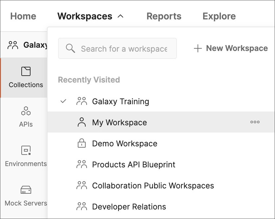Select Collaboration Public Workspaces entry

point(153,185)
